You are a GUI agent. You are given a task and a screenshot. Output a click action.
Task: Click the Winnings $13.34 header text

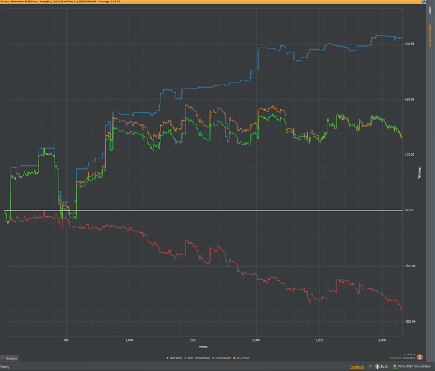(109, 2)
